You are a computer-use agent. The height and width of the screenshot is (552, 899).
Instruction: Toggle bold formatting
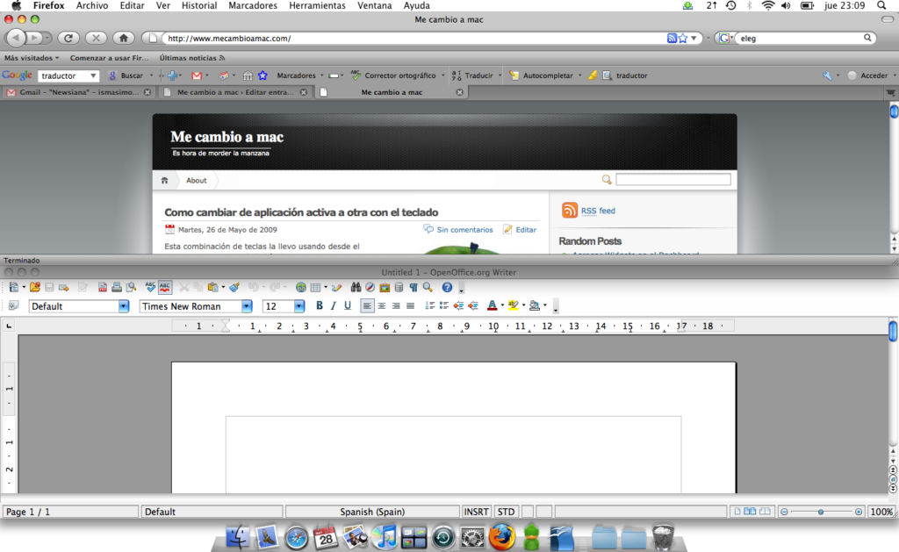pyautogui.click(x=320, y=306)
